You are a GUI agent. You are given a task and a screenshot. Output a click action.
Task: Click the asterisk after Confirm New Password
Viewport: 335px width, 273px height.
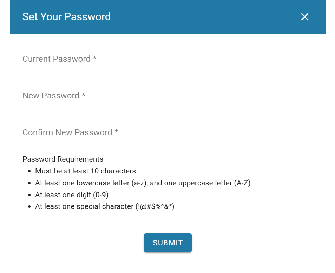[x=116, y=132]
